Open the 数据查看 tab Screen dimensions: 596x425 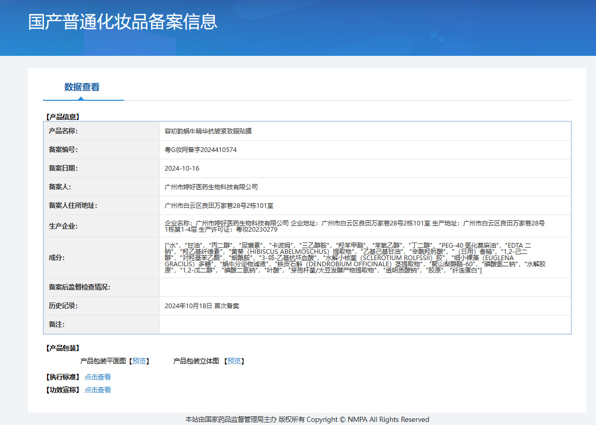[x=82, y=87]
